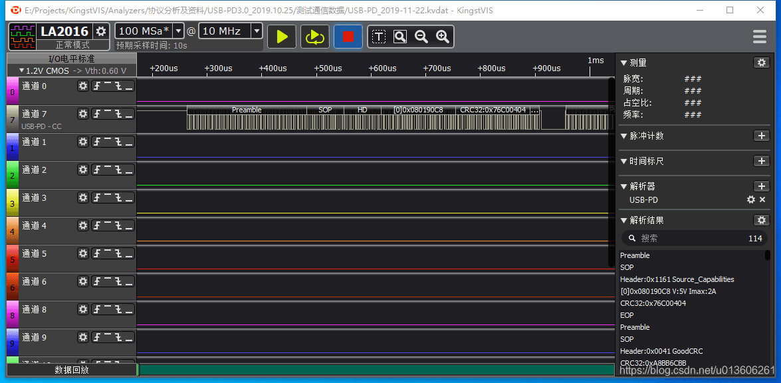Activate the time selection T tool
Viewport: 781px width, 383px height.
[x=379, y=37]
